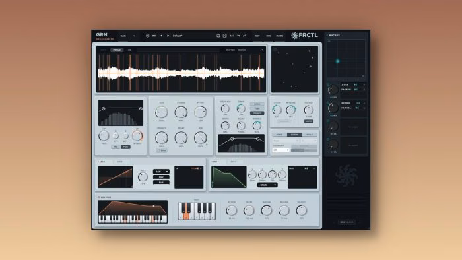Open the settings gear in the preset bar

[147, 36]
